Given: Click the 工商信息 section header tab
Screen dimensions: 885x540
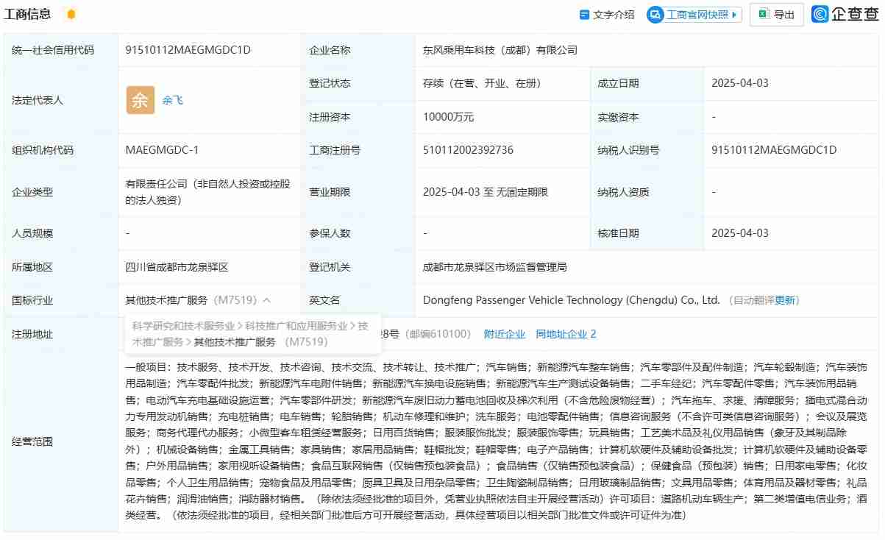Looking at the screenshot, I should click(27, 13).
